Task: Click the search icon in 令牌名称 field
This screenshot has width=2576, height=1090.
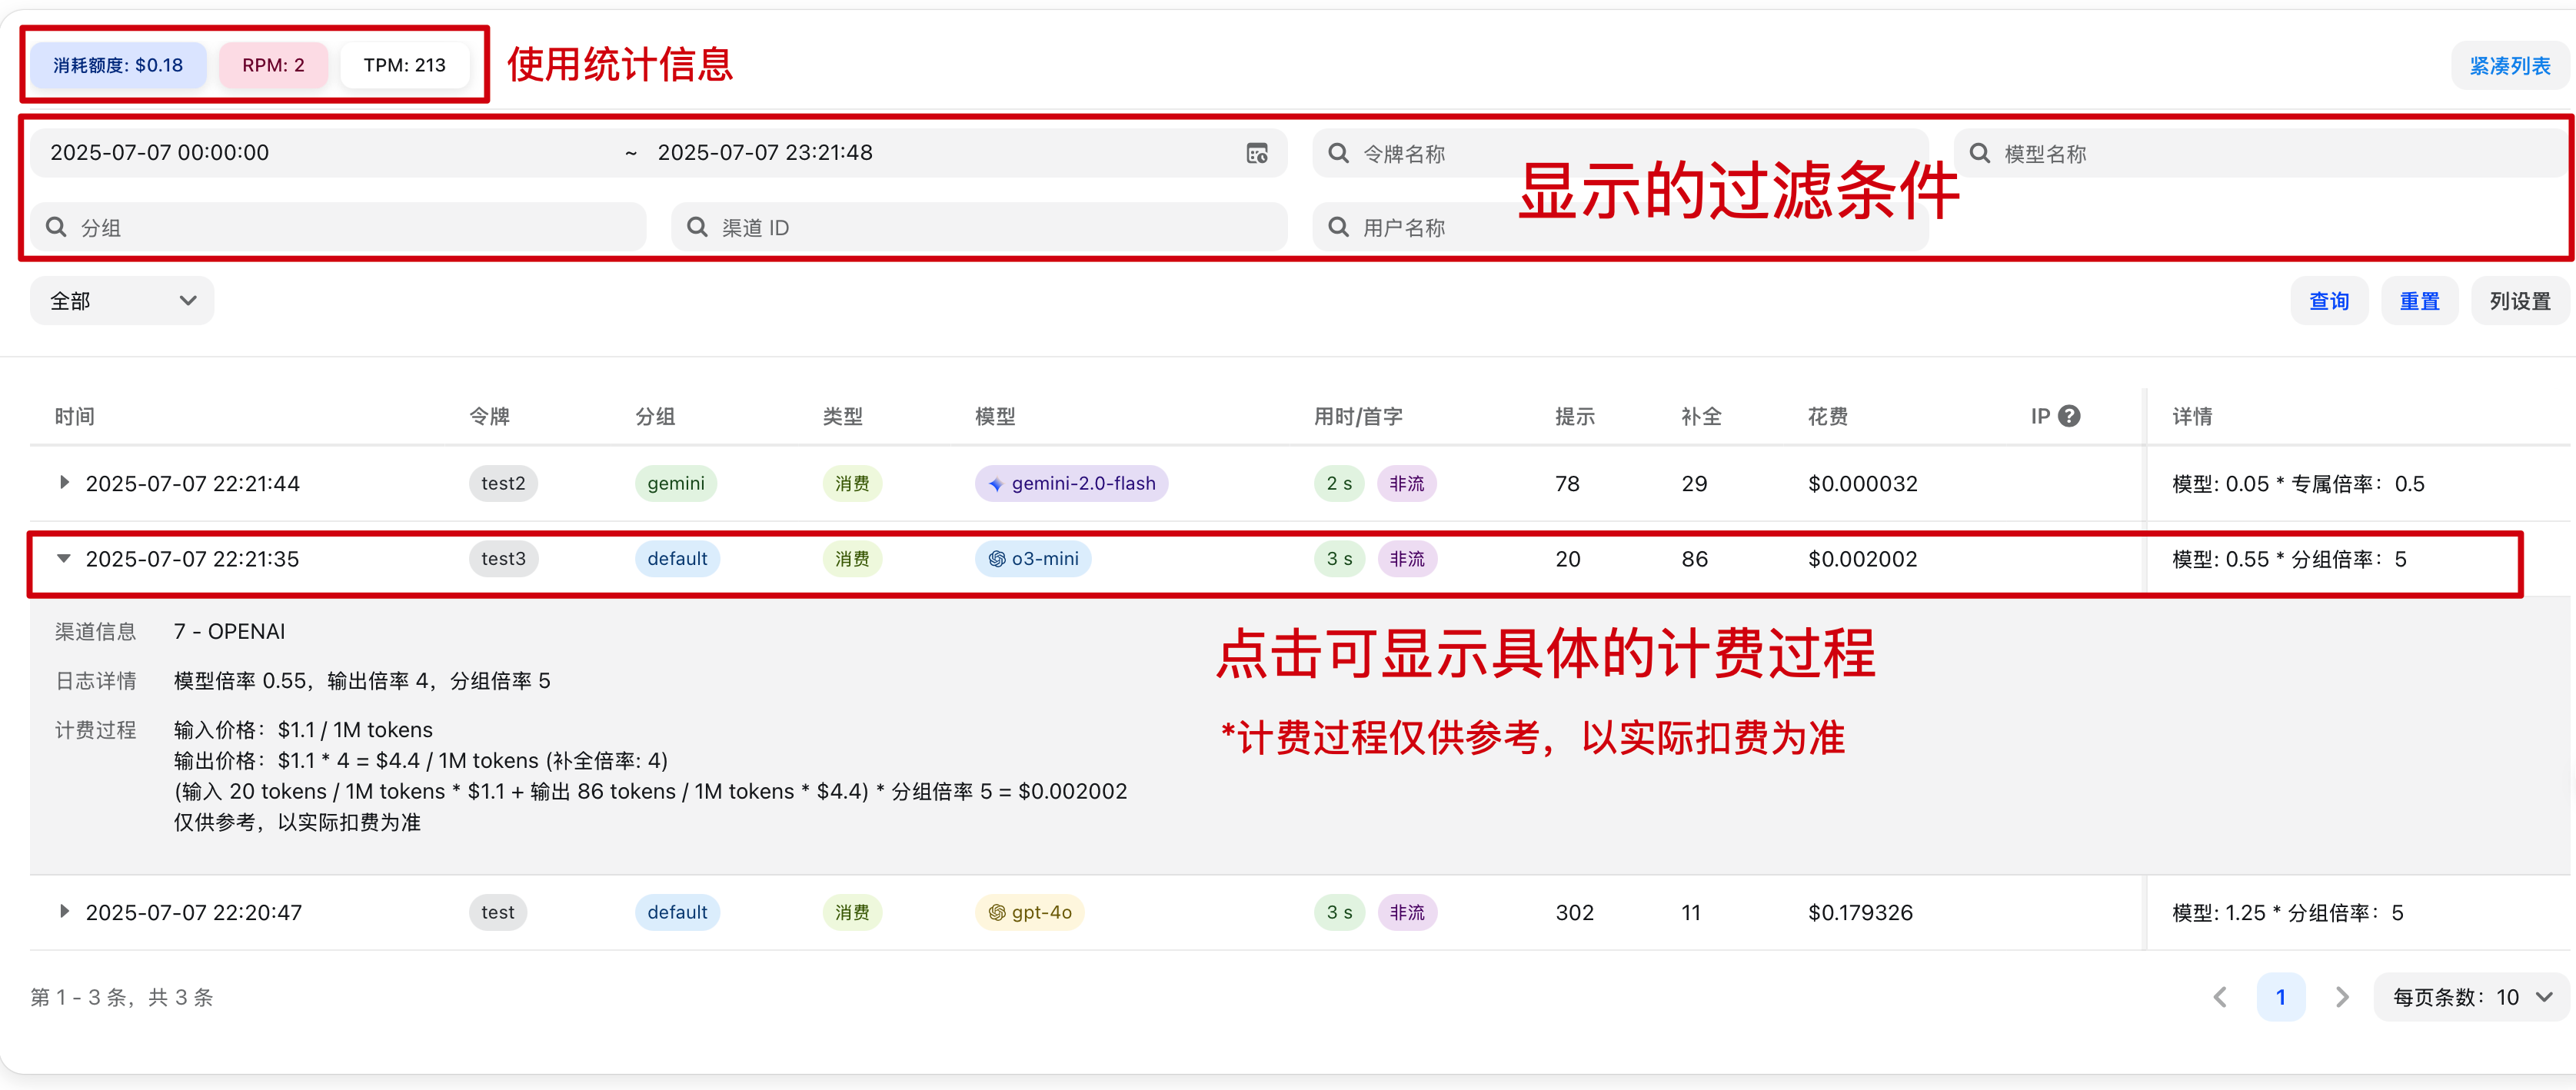Action: click(1337, 152)
